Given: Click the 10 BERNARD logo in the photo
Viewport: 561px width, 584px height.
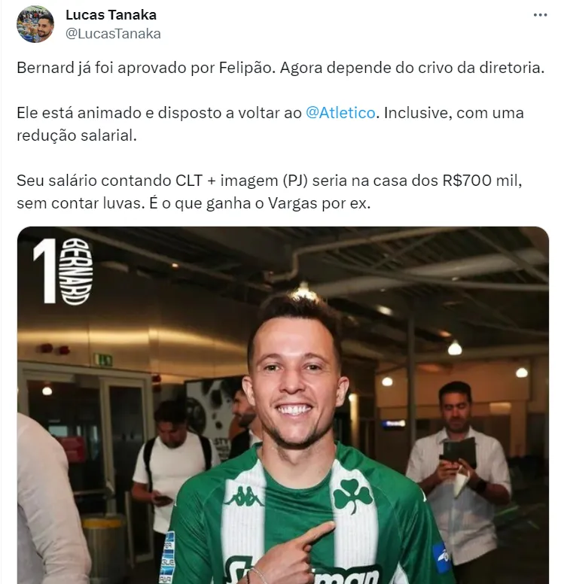Looking at the screenshot, I should 63,271.
